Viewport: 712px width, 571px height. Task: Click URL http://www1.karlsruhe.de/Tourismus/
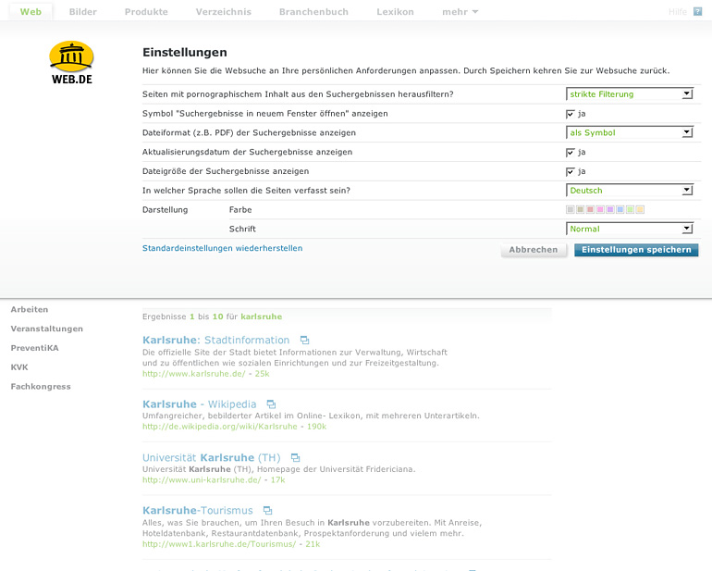219,544
